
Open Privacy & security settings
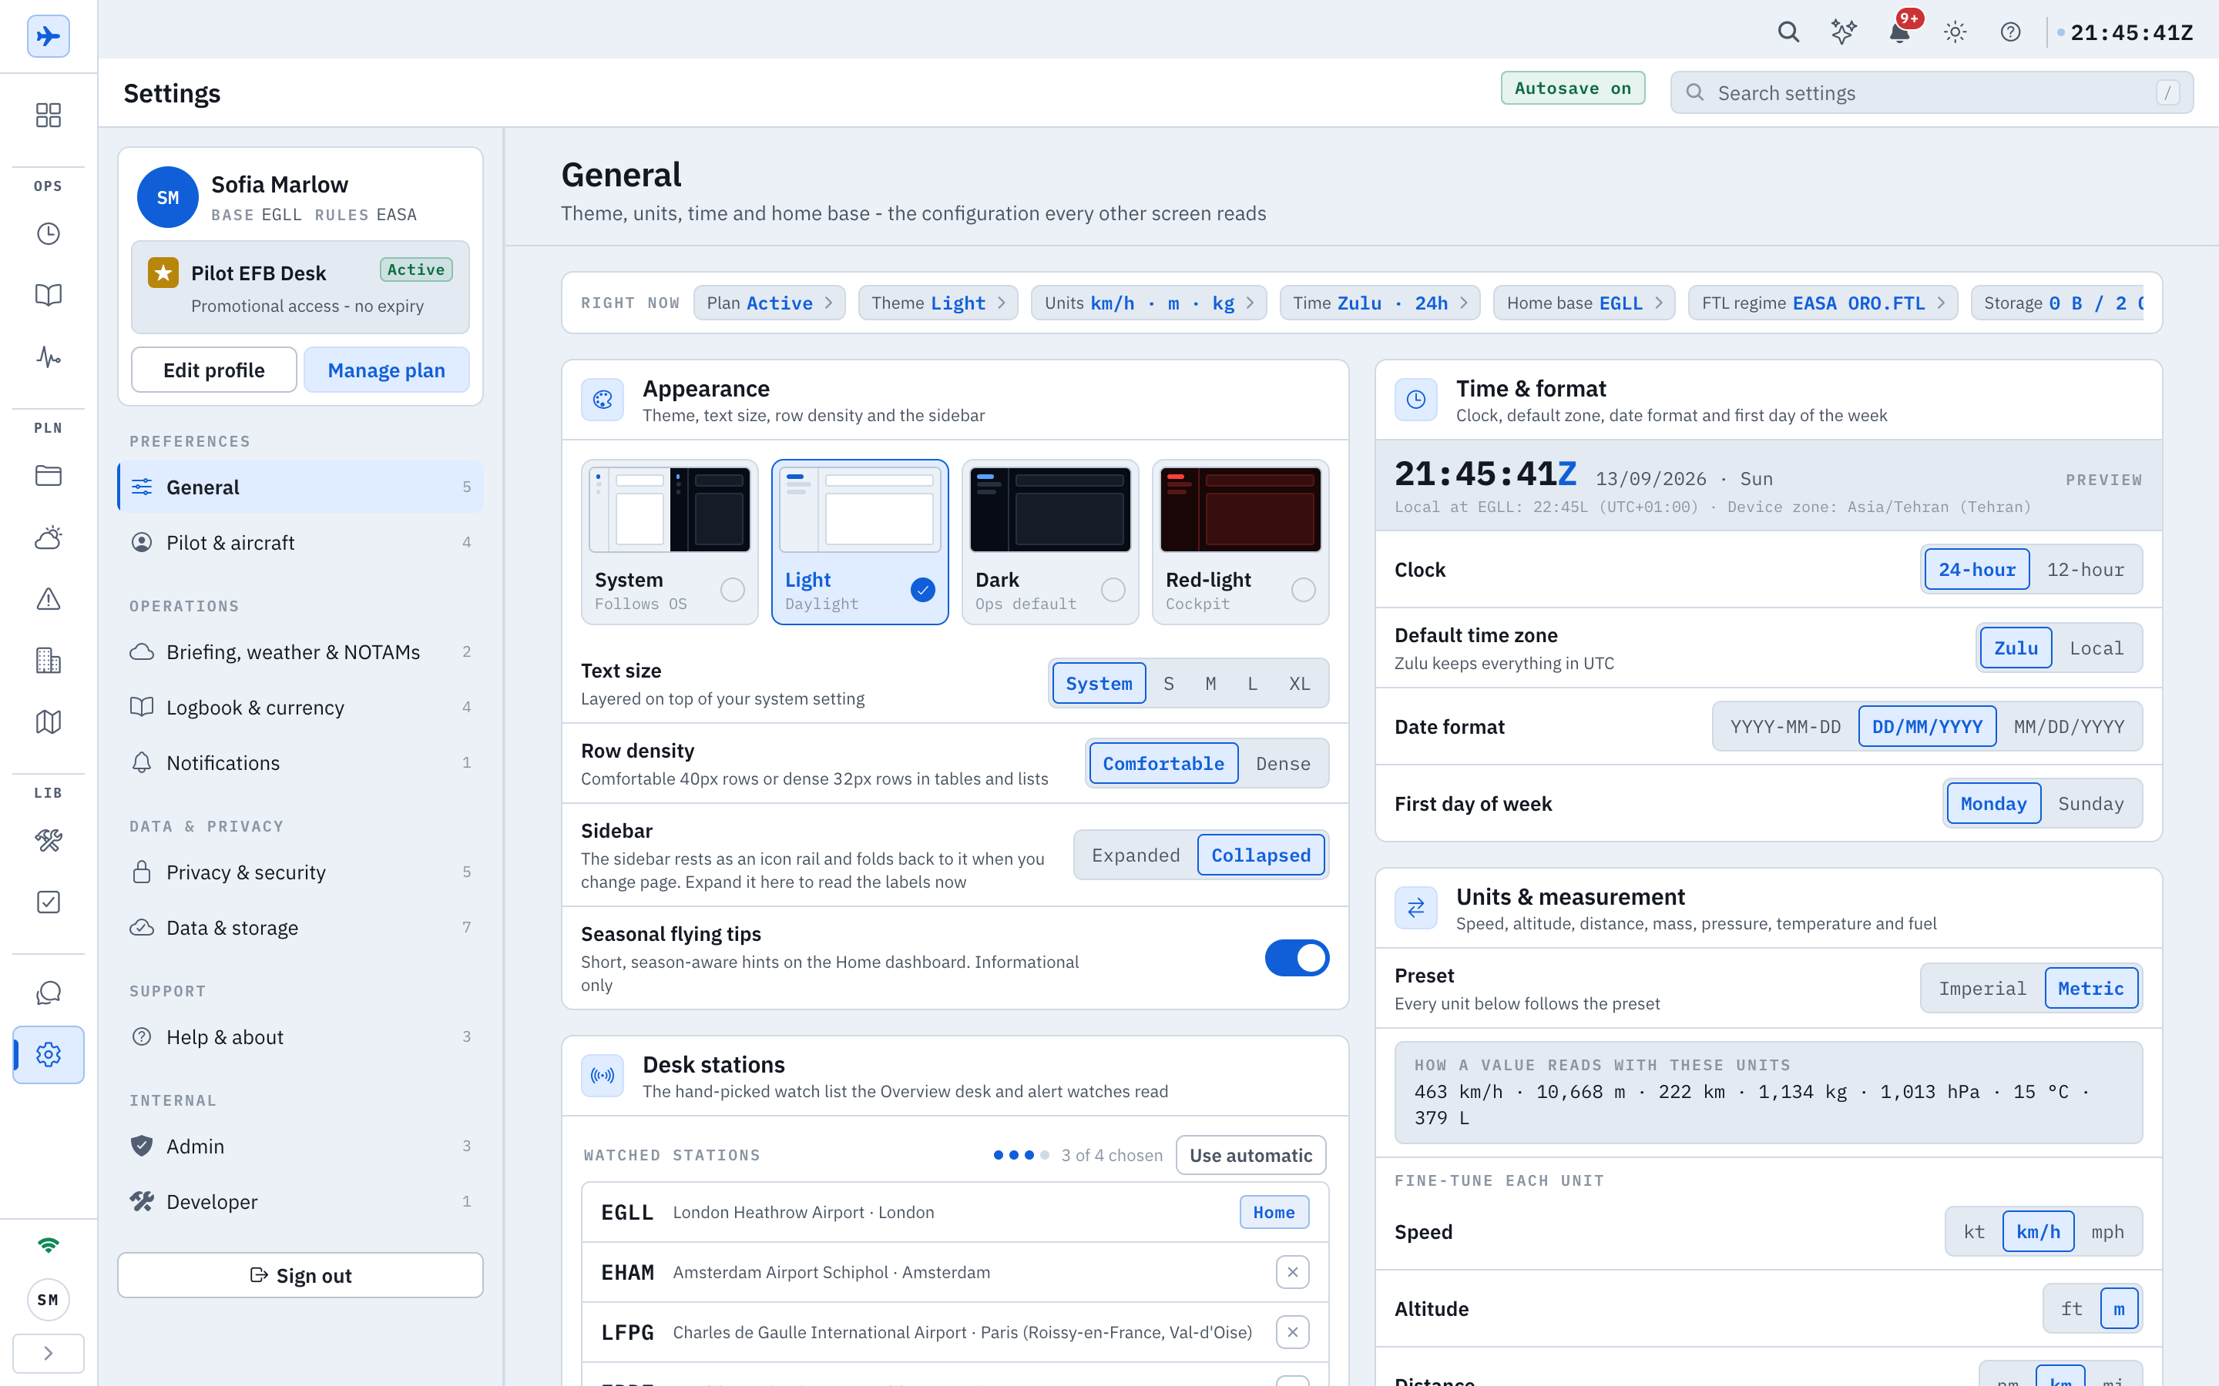pyautogui.click(x=300, y=872)
